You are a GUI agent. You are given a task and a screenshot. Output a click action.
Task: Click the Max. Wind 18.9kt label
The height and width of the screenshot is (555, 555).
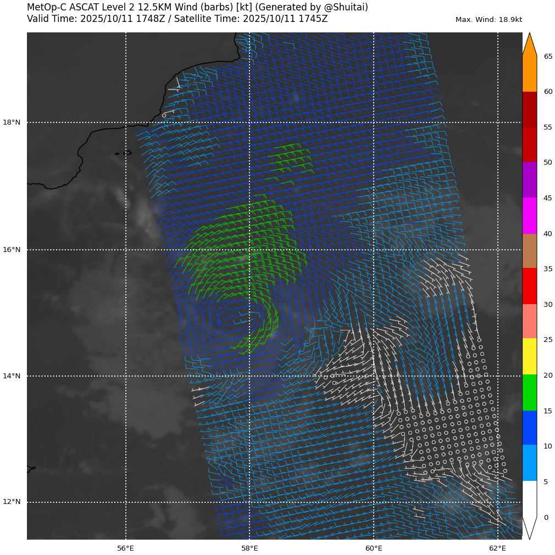(489, 20)
